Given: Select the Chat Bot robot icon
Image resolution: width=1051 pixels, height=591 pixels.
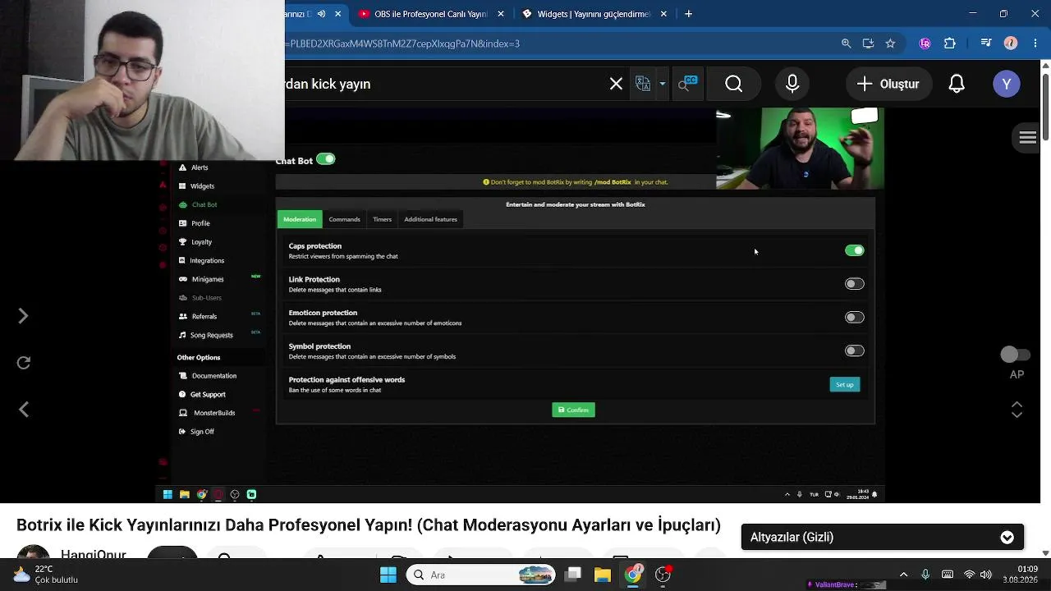Looking at the screenshot, I should [183, 204].
